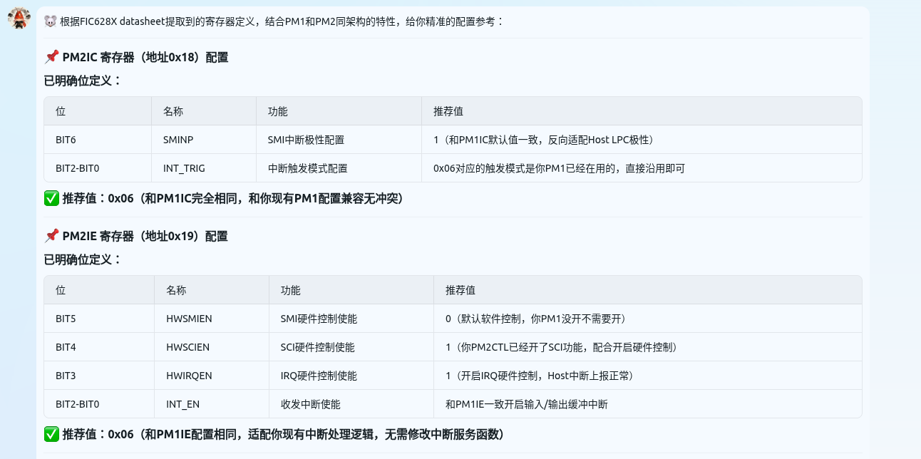The width and height of the screenshot is (921, 459).
Task: Click the pushpin icon before PM2IC heading
Action: 51,57
